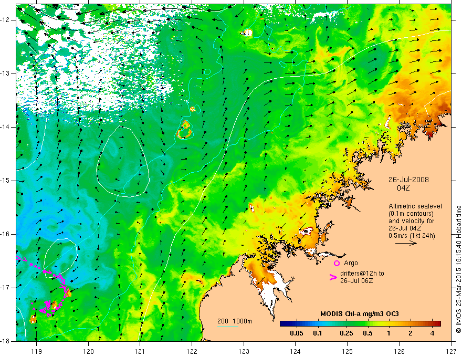Click the IMOS copyright timestamp text

(x=458, y=269)
